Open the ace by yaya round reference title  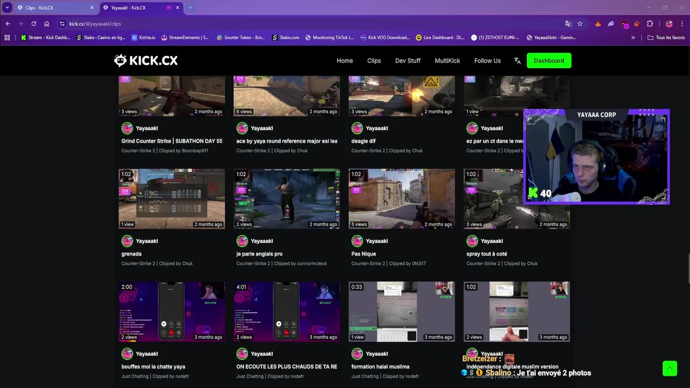coord(287,141)
